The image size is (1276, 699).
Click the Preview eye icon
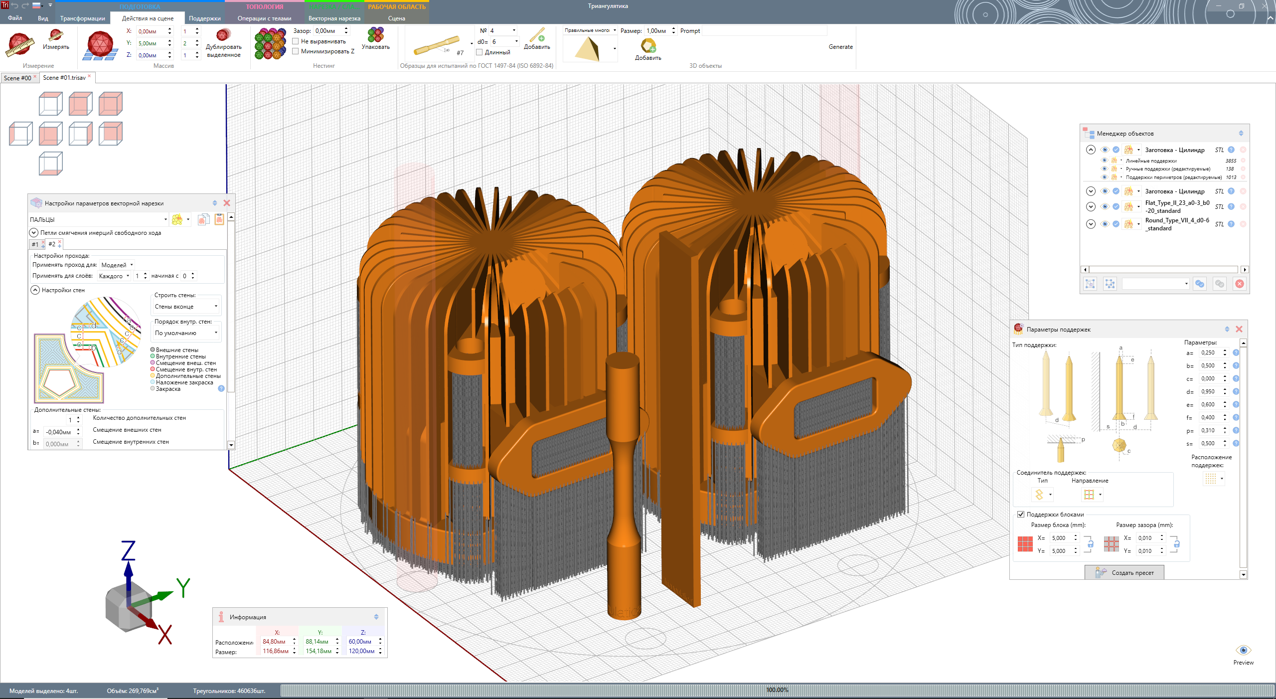pos(1244,650)
